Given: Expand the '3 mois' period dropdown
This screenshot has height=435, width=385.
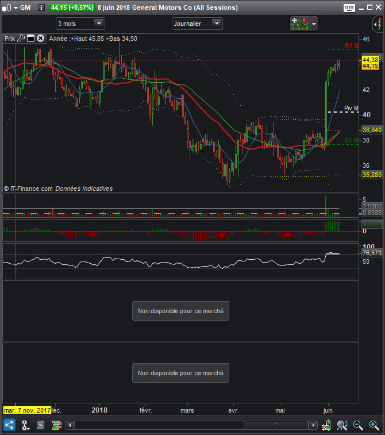Looking at the screenshot, I should tap(99, 24).
